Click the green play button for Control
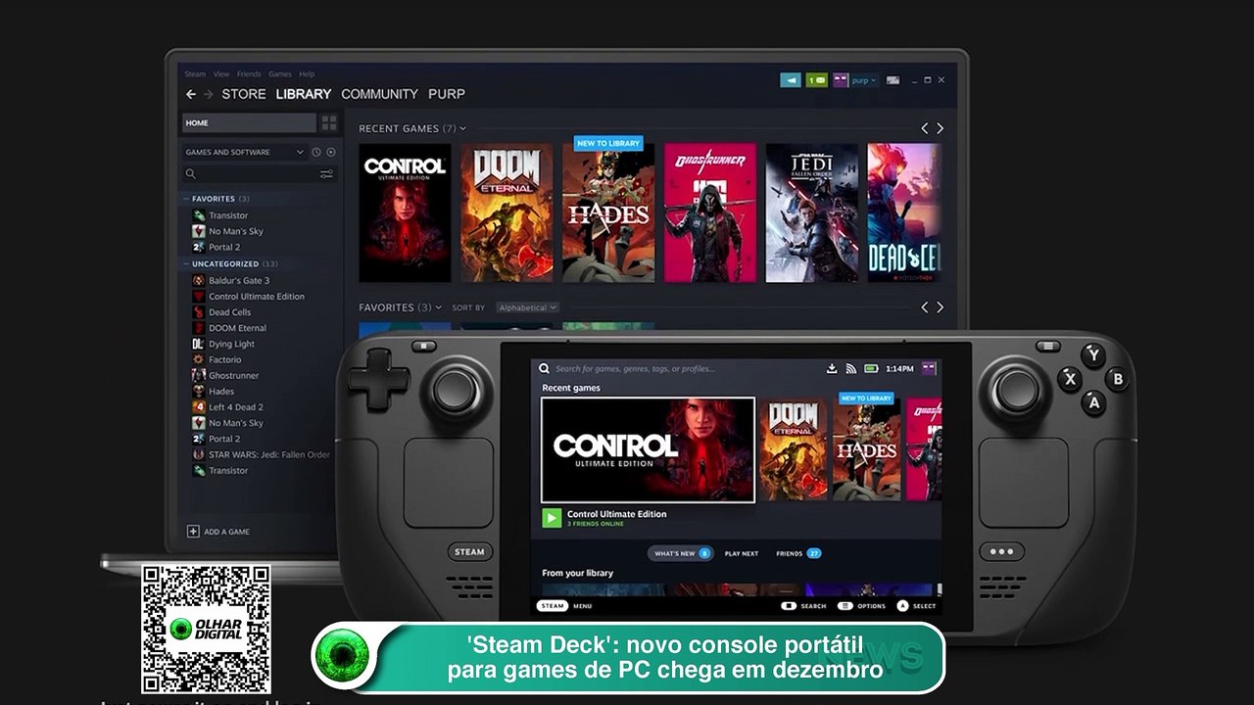 click(552, 518)
